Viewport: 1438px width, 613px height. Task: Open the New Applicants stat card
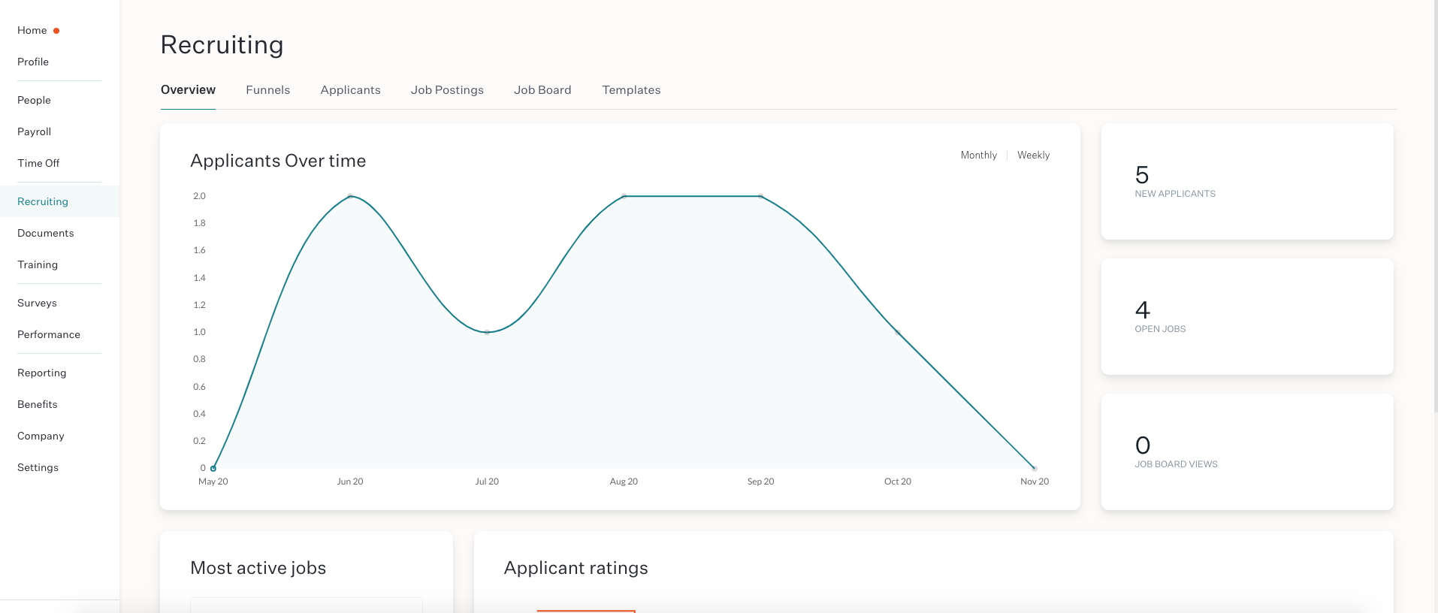(1246, 182)
